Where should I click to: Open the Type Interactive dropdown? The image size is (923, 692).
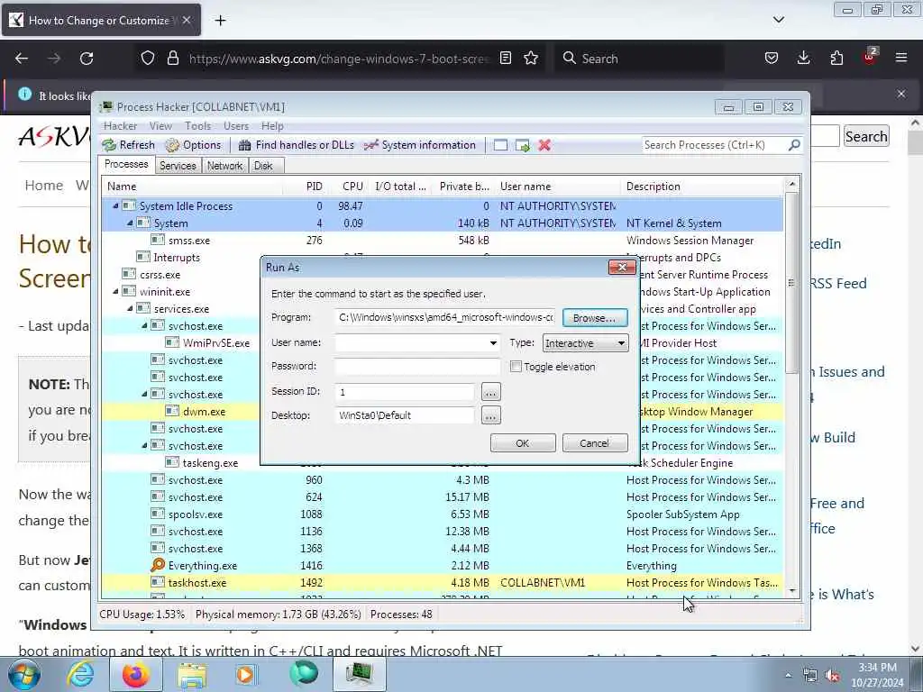(585, 343)
